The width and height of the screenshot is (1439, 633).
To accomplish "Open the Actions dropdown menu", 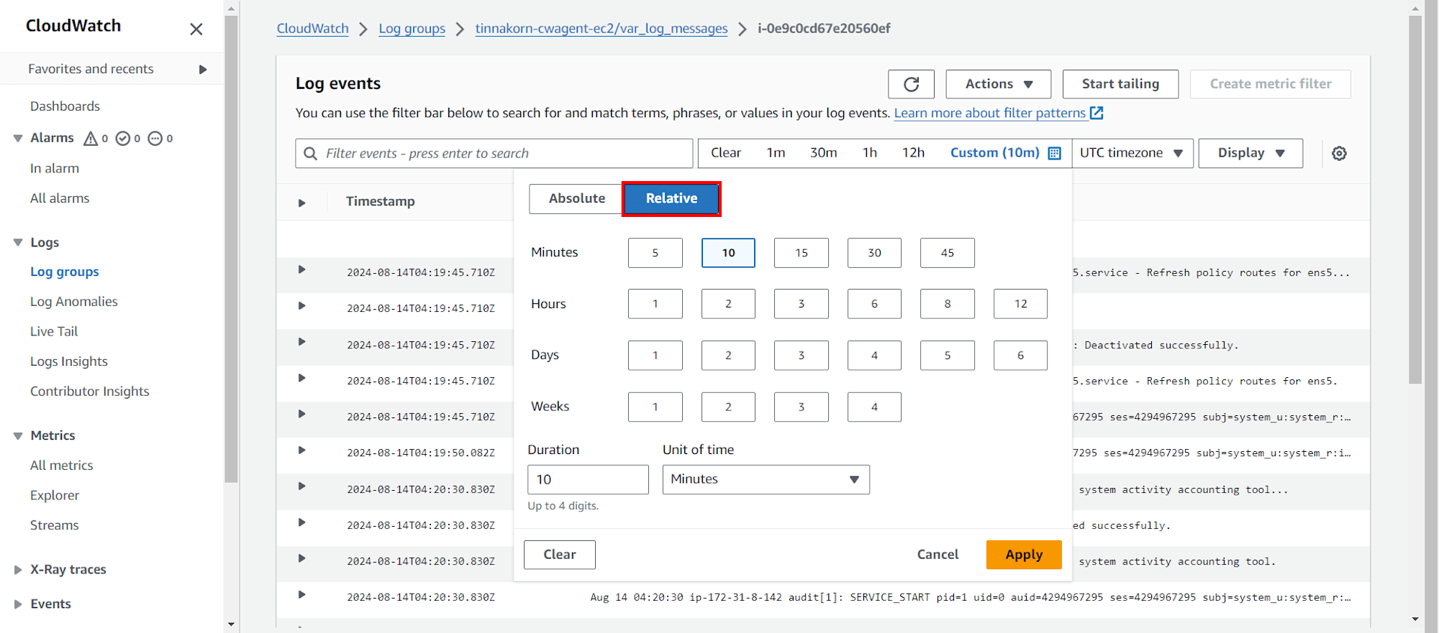I will (x=998, y=84).
